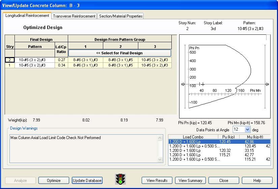Select story 2 row header cell

click(9, 60)
